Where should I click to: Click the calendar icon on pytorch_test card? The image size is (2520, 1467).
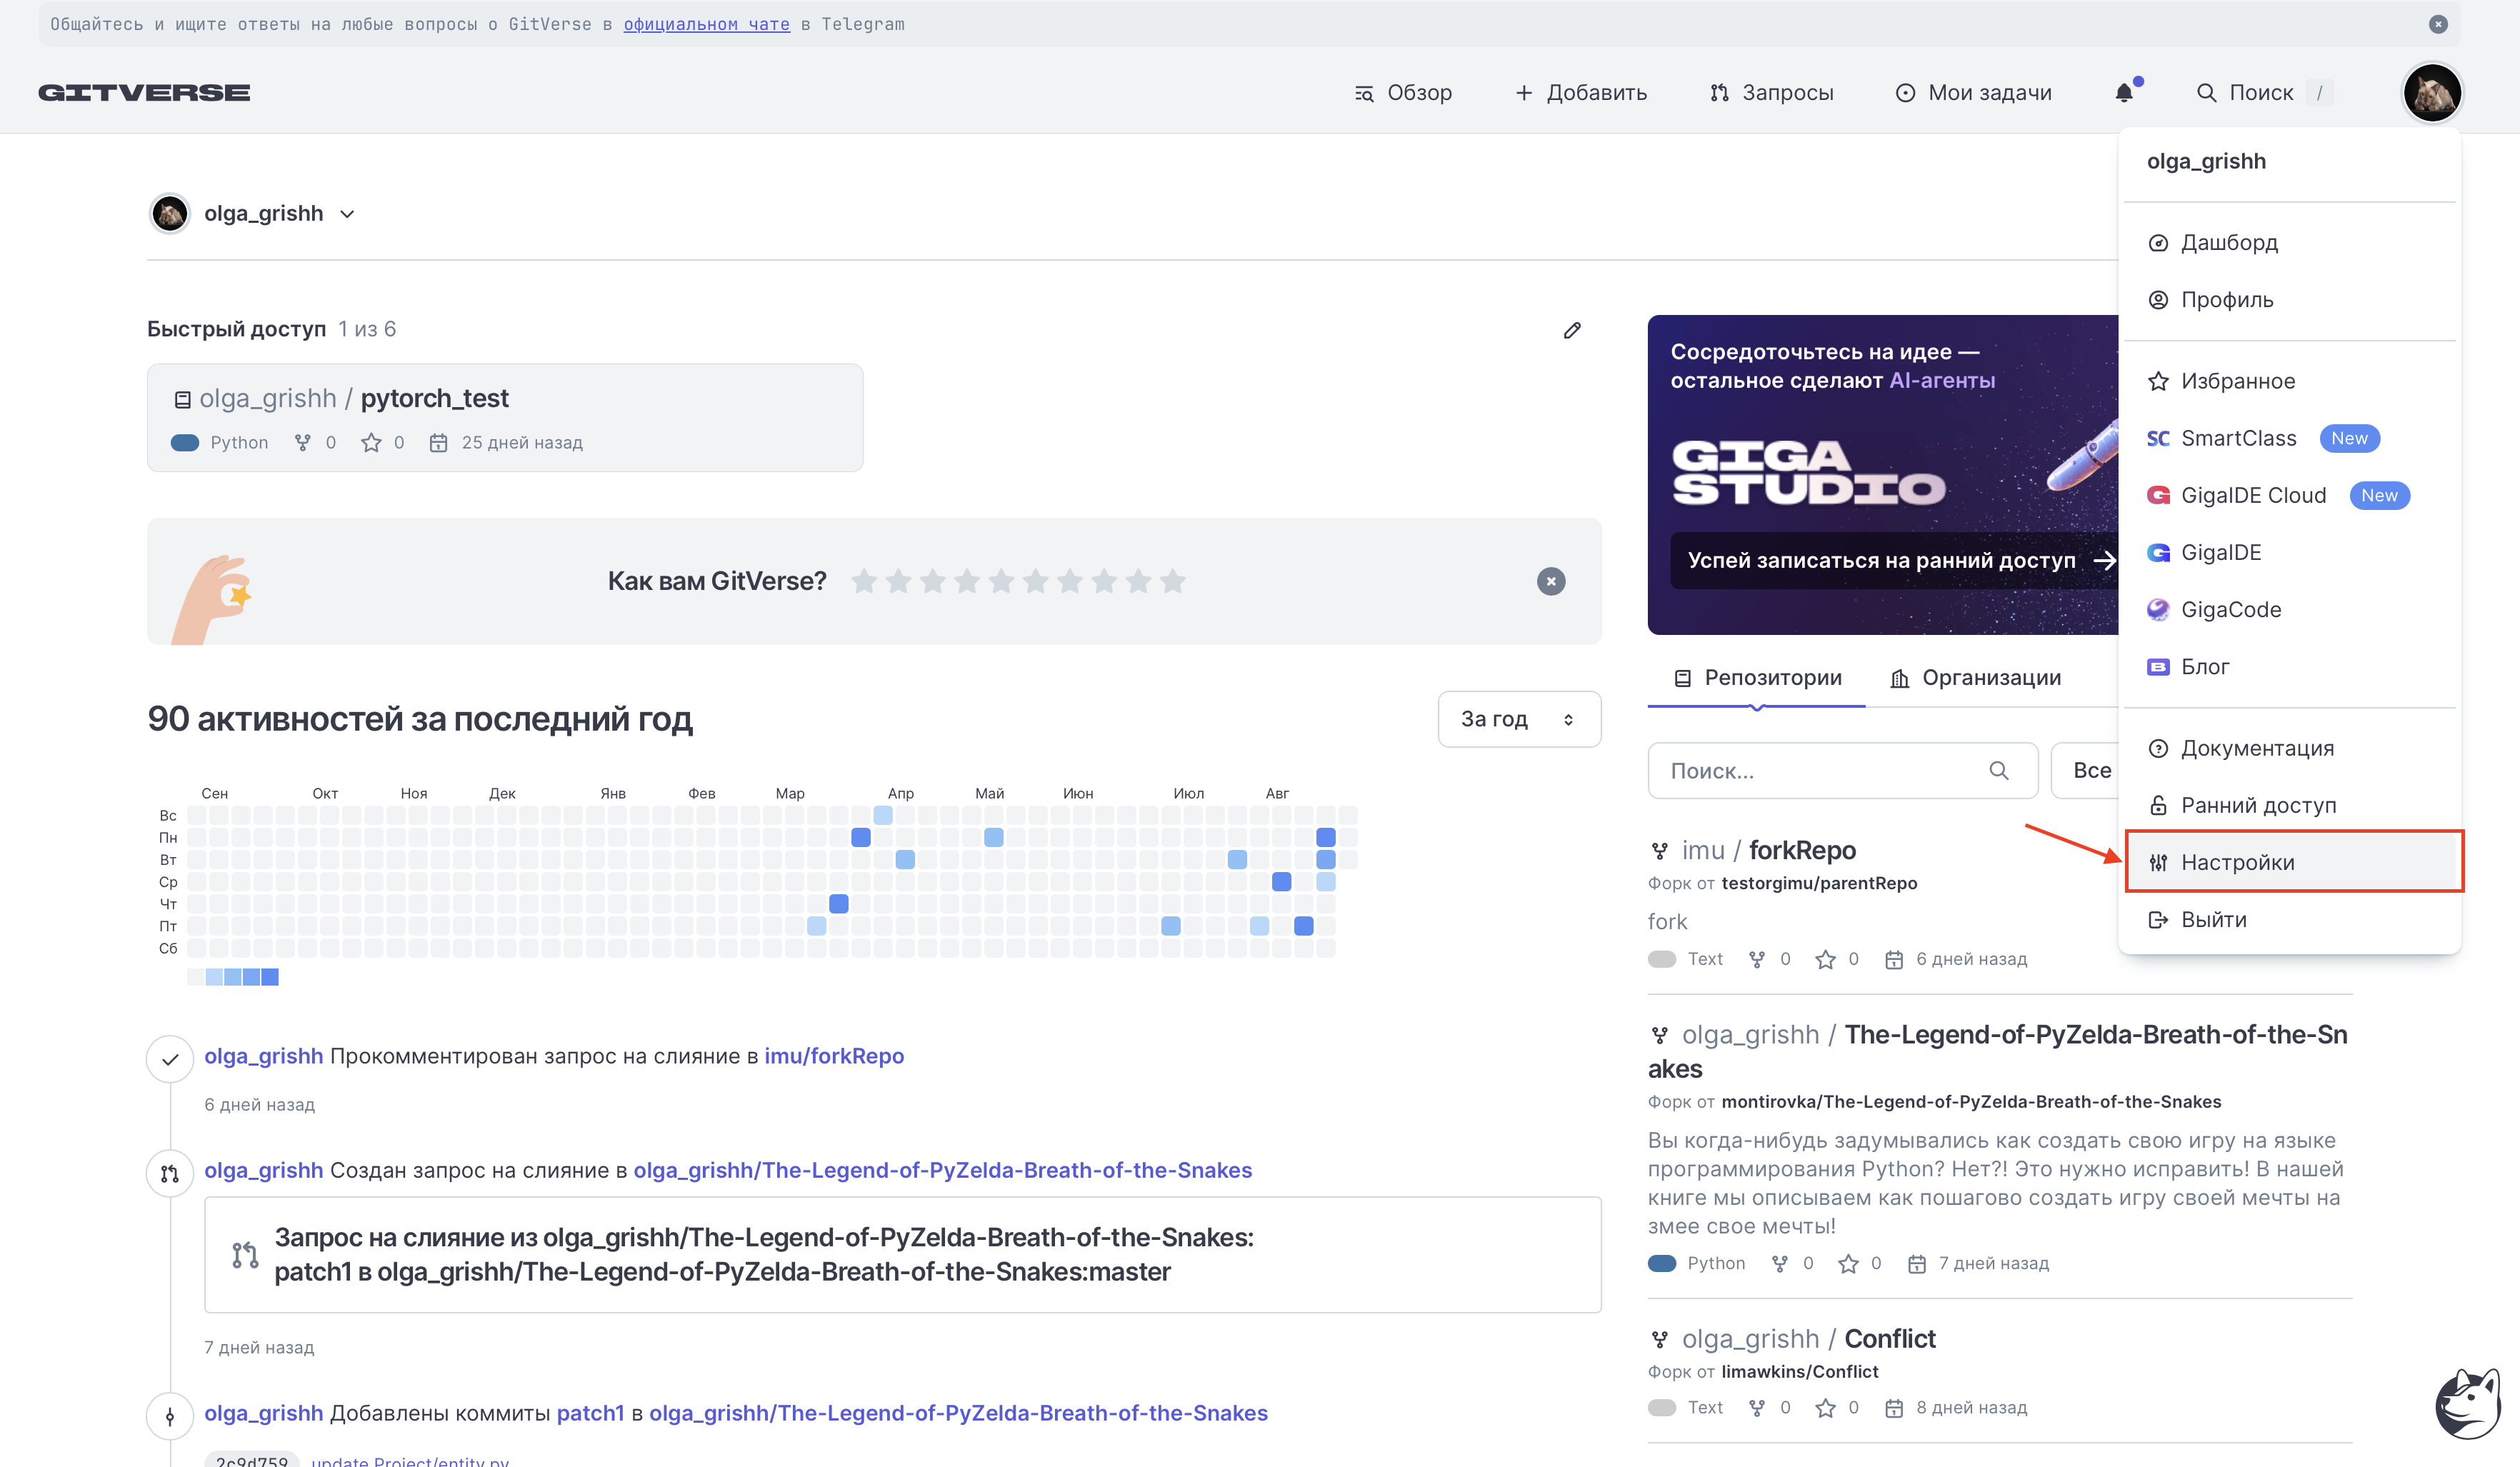438,442
